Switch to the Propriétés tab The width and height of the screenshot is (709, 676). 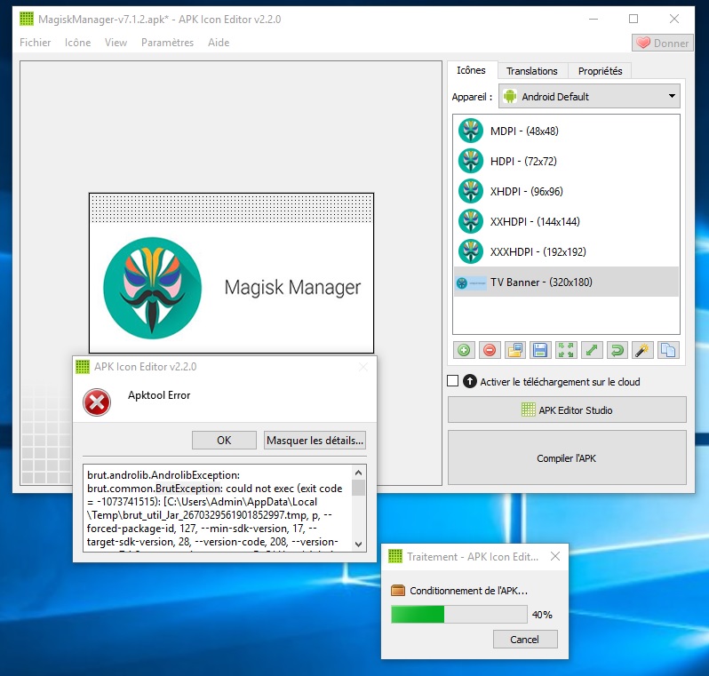600,71
